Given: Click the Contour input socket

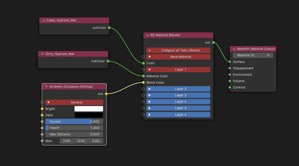Looking at the screenshot, I should coord(230,87).
